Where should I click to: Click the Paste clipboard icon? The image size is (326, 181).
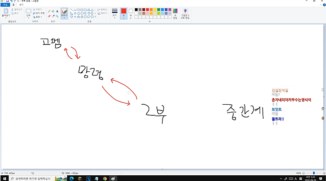coord(6,11)
